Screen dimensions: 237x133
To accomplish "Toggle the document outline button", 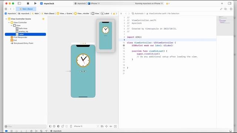I will pyautogui.click(x=50, y=126).
